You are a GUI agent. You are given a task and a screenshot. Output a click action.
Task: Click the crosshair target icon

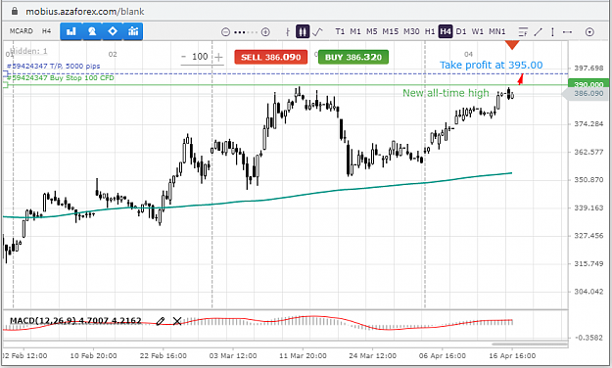click(589, 32)
